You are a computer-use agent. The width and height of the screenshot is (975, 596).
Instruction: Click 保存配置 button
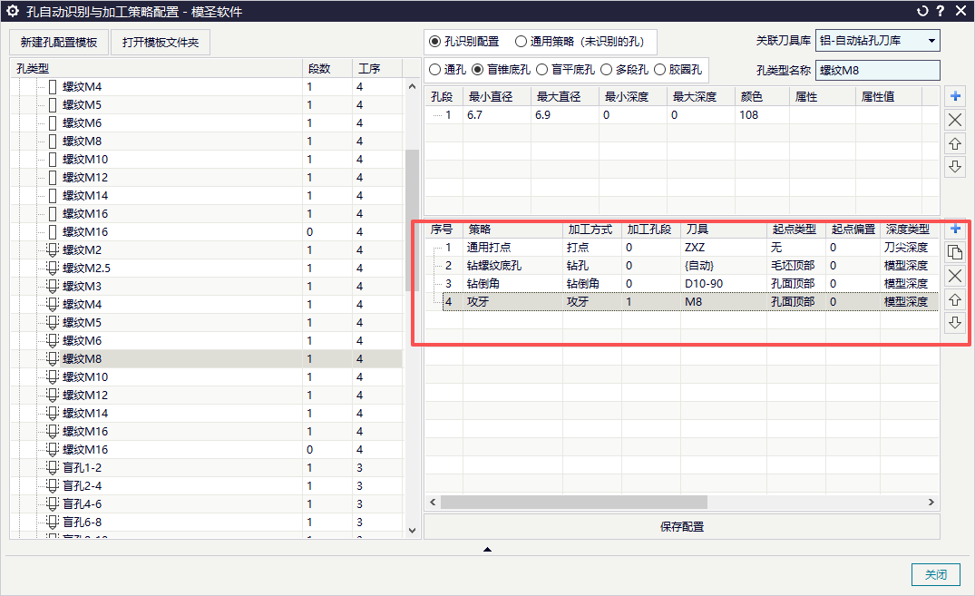[681, 526]
